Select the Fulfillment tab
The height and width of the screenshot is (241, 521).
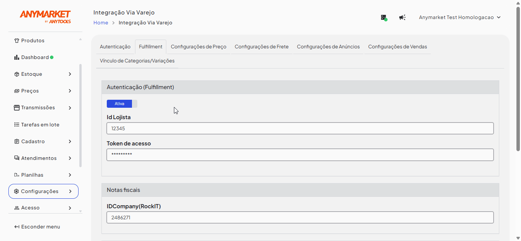[x=151, y=47]
